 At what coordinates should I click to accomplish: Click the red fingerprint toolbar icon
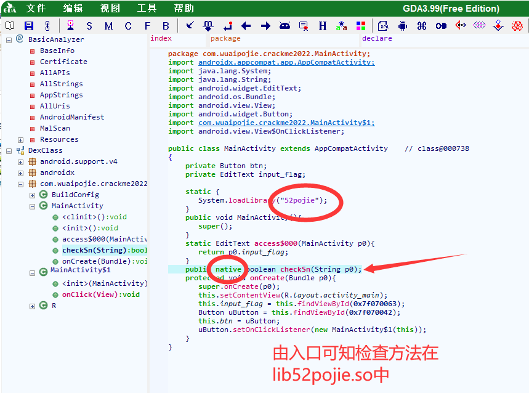[x=517, y=26]
